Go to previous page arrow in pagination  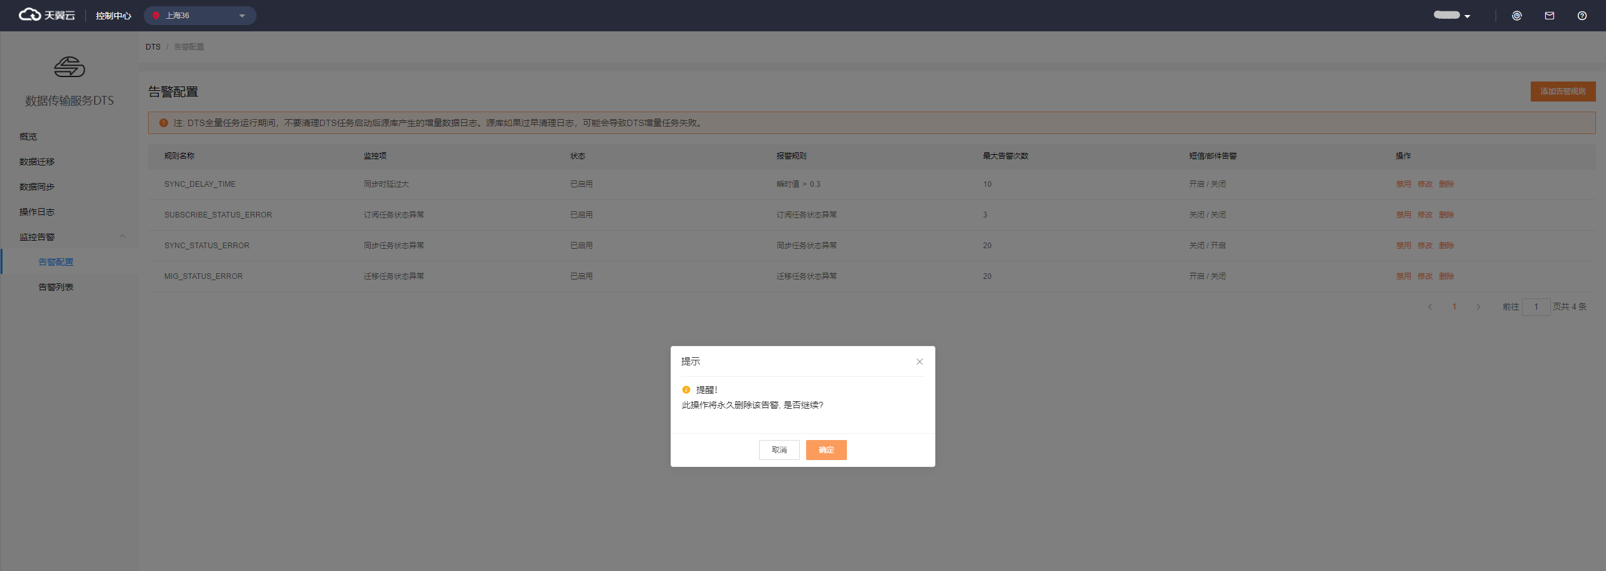coord(1430,307)
